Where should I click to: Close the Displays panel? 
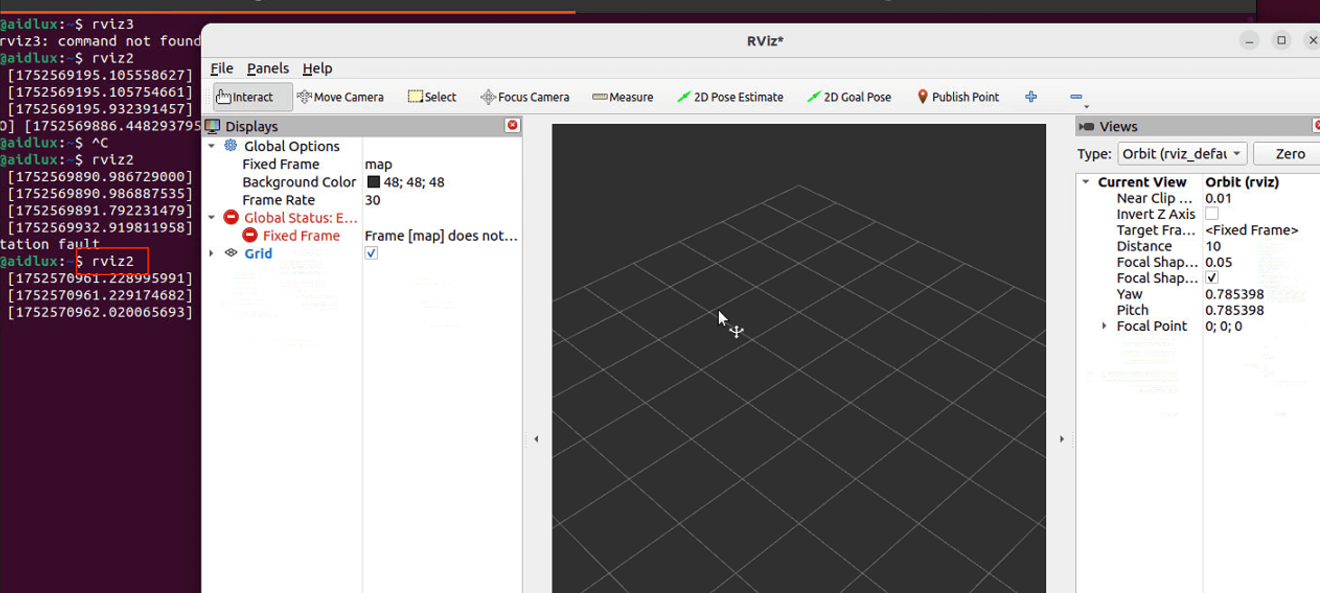(x=512, y=125)
